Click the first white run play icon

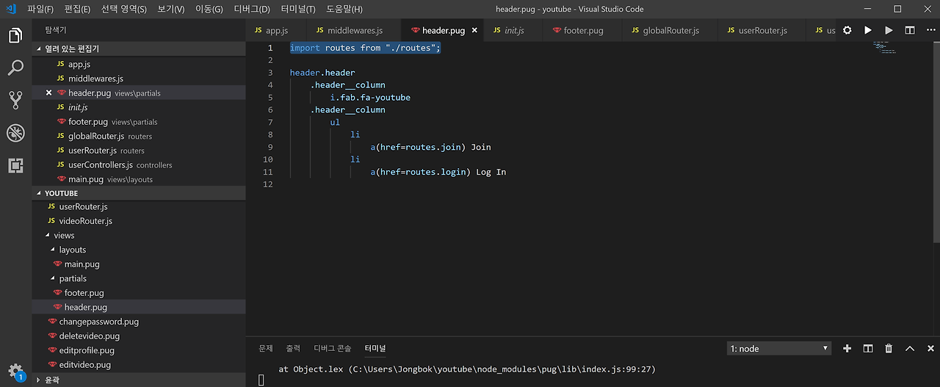tap(868, 31)
